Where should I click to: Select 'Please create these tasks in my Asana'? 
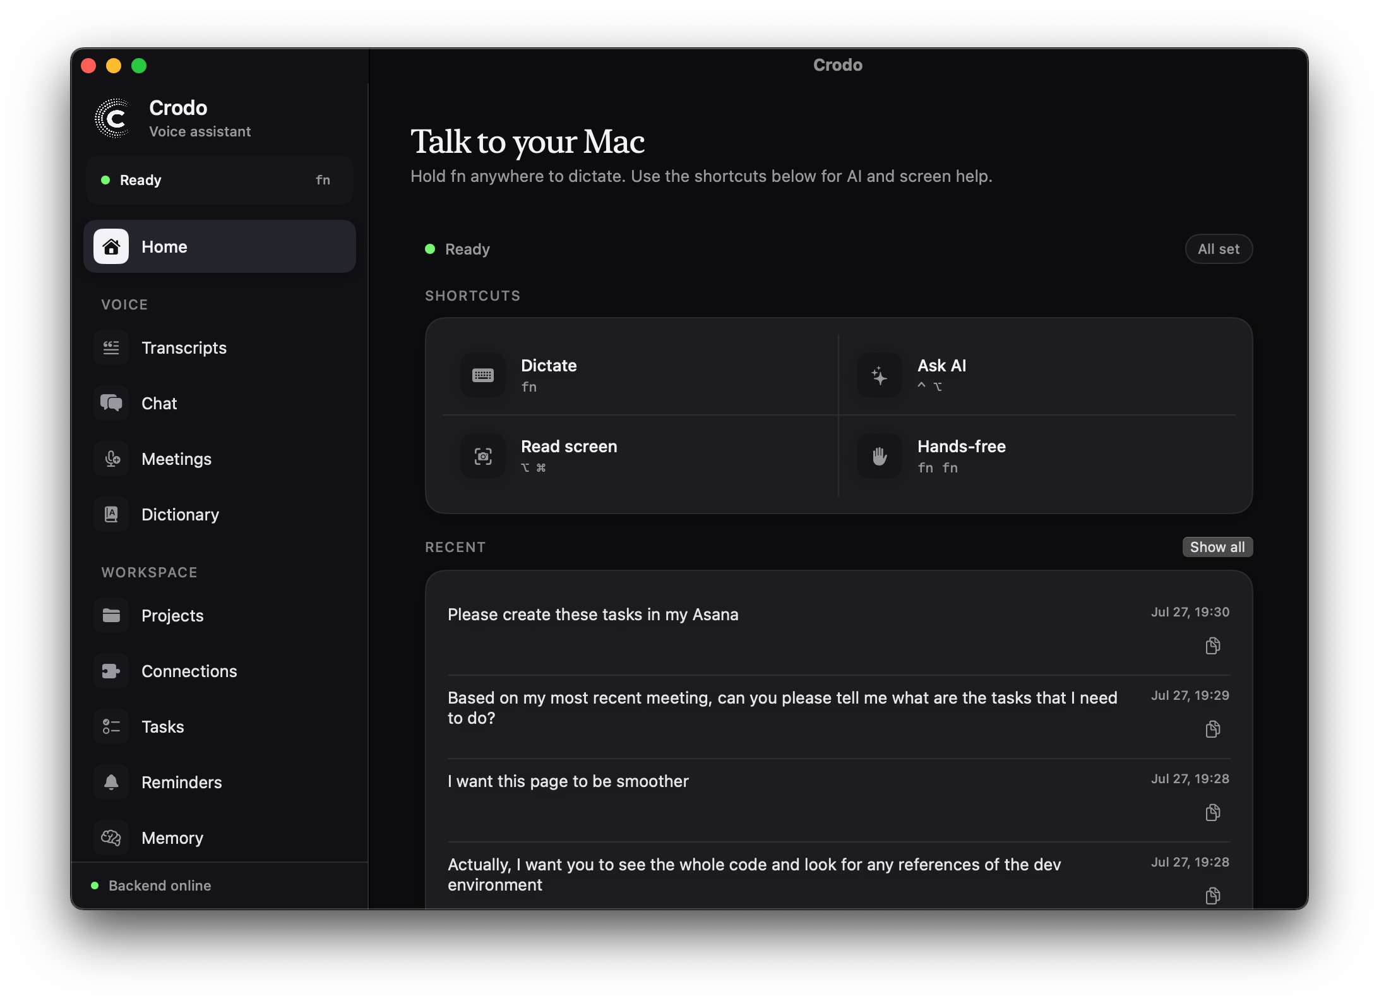pyautogui.click(x=593, y=615)
